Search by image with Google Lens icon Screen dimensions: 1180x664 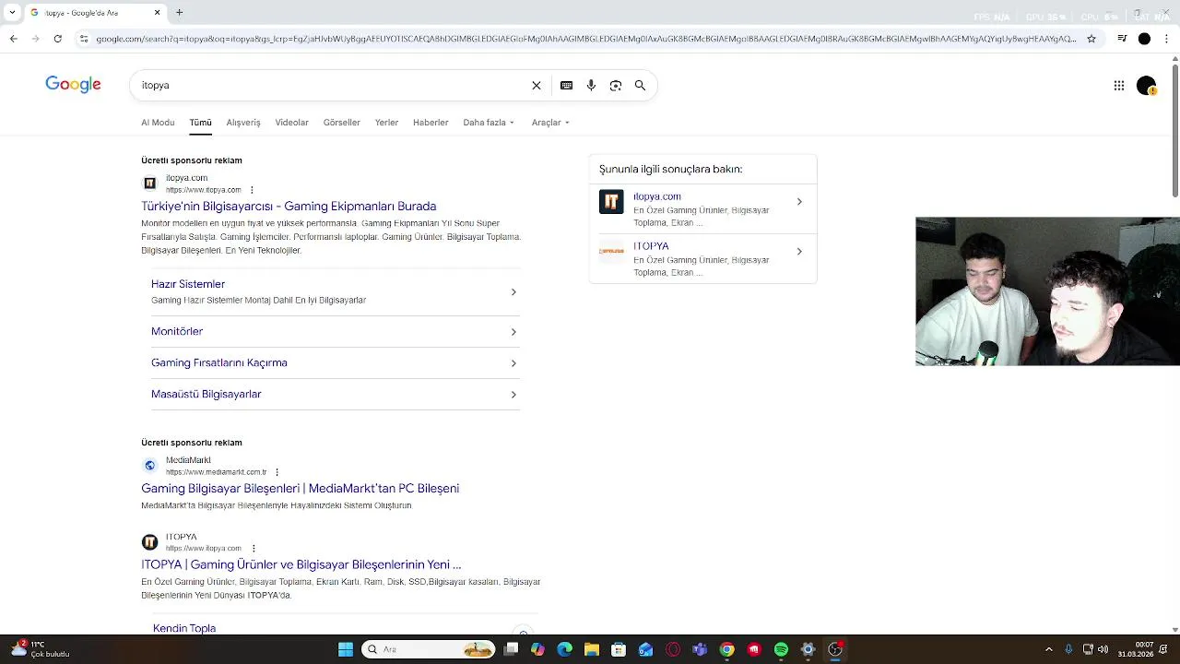[x=616, y=85]
